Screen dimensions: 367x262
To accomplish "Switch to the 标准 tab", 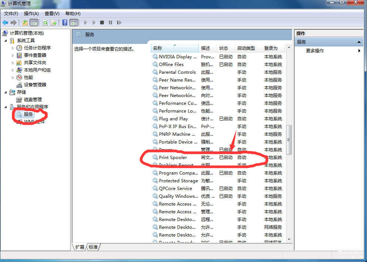I will click(x=93, y=247).
